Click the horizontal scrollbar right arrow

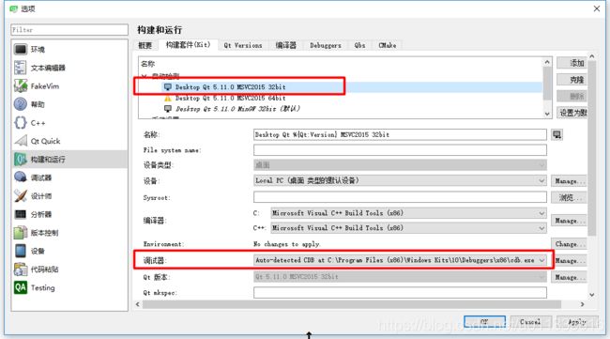583,304
